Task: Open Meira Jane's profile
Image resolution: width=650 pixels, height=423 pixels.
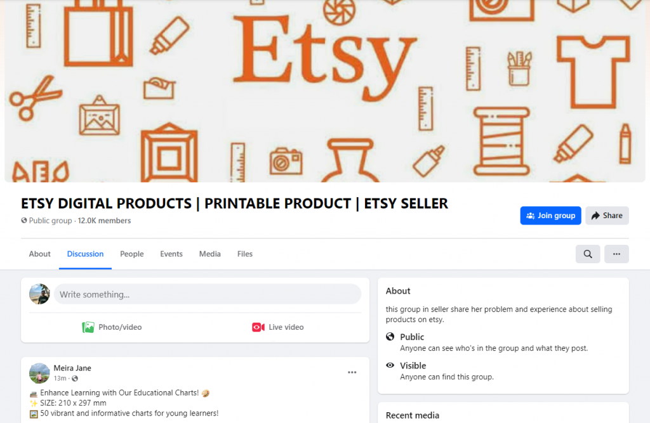Action: (71, 367)
